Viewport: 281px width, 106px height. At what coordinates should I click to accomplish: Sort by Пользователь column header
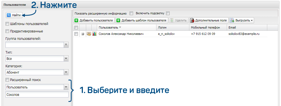pos(127,27)
